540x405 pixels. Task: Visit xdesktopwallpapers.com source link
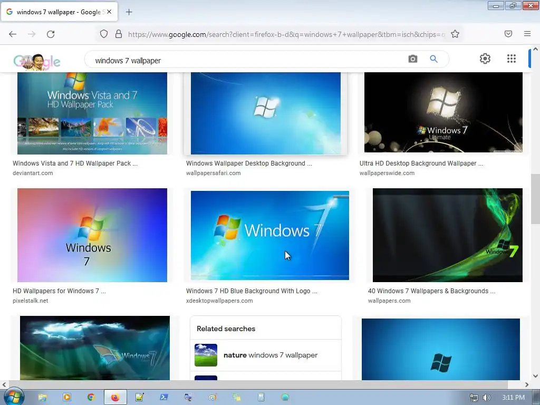(x=219, y=301)
